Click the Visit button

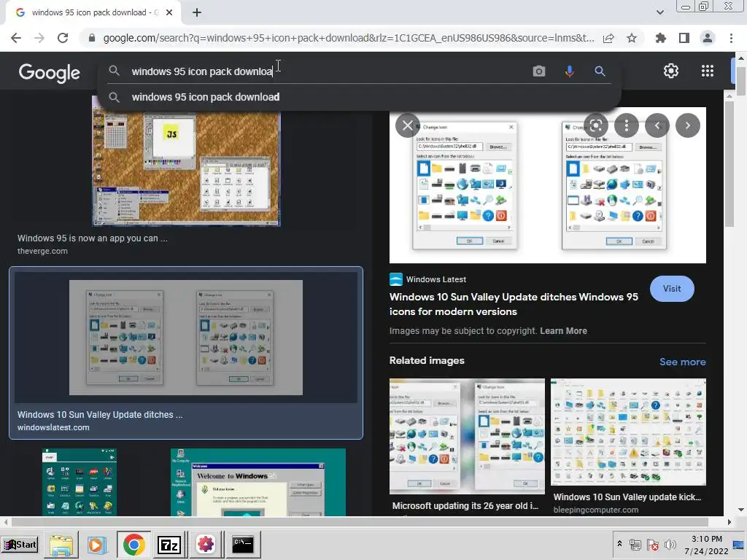tap(672, 289)
